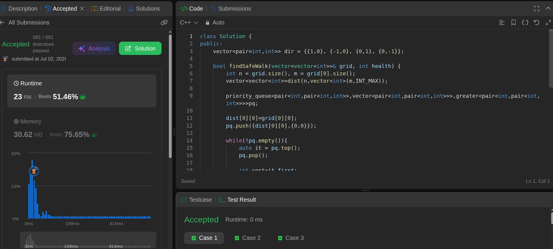Open the Editorial tab
The height and width of the screenshot is (249, 553).
click(x=106, y=8)
